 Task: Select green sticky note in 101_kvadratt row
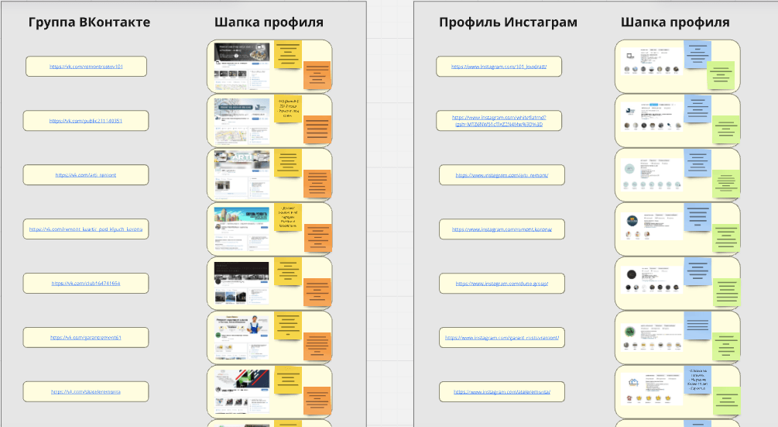(721, 75)
